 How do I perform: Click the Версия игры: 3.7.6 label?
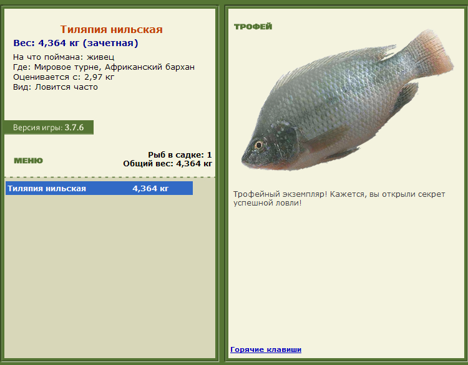49,128
